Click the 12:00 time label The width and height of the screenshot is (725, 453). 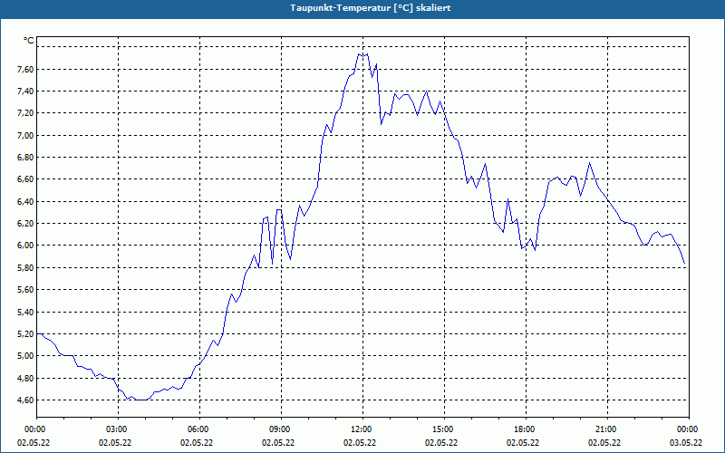click(x=363, y=429)
